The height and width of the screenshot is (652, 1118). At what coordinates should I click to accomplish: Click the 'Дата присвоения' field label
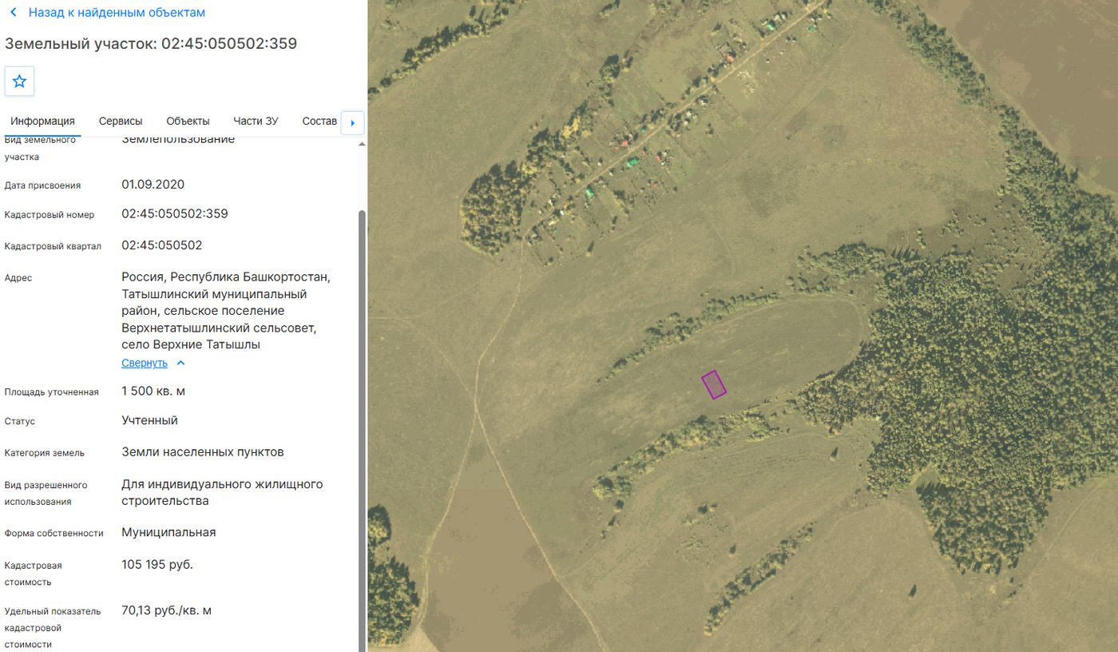pos(42,185)
